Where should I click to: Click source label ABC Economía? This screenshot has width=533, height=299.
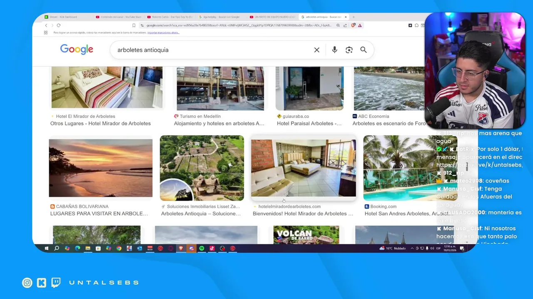tap(374, 116)
